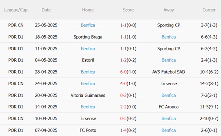This screenshot has width=221, height=136.
Task: Select the Score column header
Action: [x=128, y=10]
